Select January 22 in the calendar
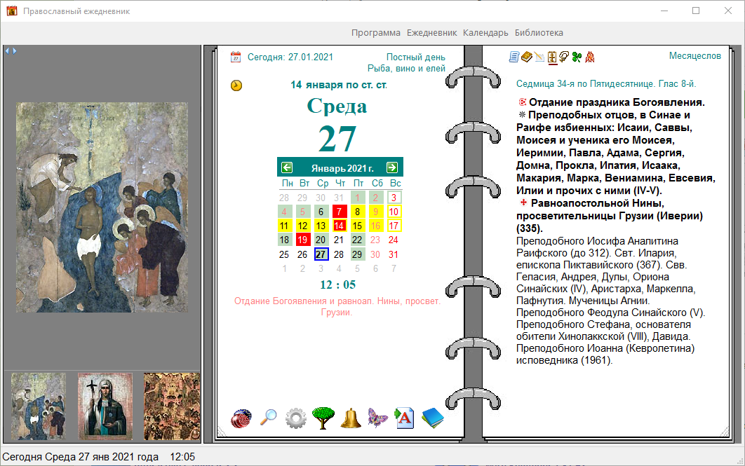The width and height of the screenshot is (745, 466). (x=357, y=240)
